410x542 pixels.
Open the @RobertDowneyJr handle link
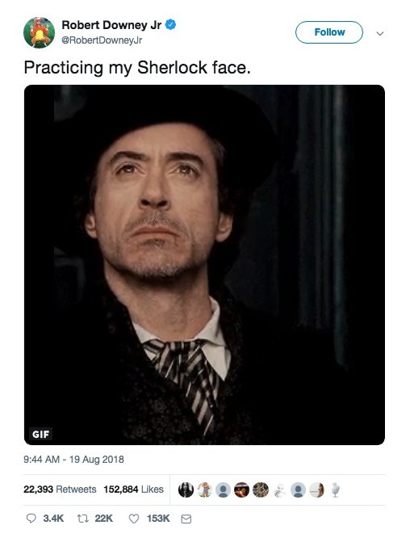click(x=102, y=40)
